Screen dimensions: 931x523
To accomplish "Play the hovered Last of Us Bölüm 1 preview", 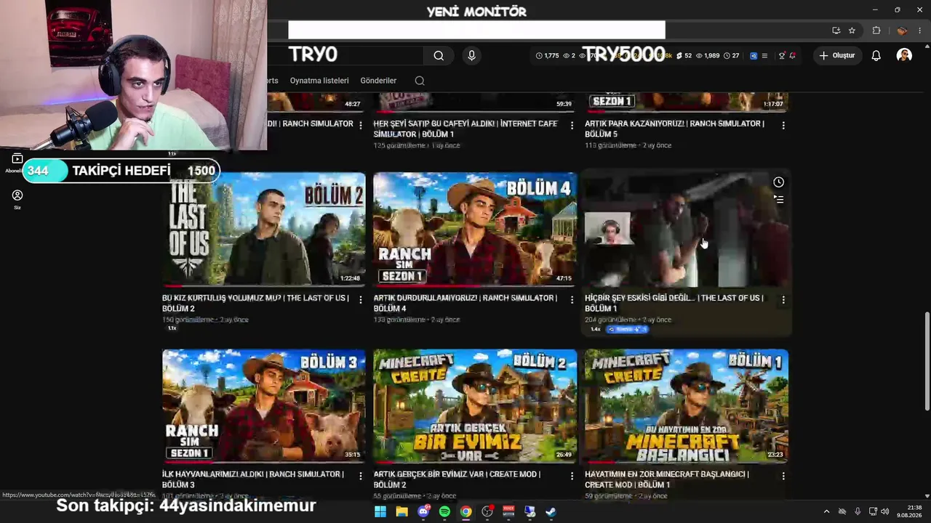I will [x=687, y=230].
